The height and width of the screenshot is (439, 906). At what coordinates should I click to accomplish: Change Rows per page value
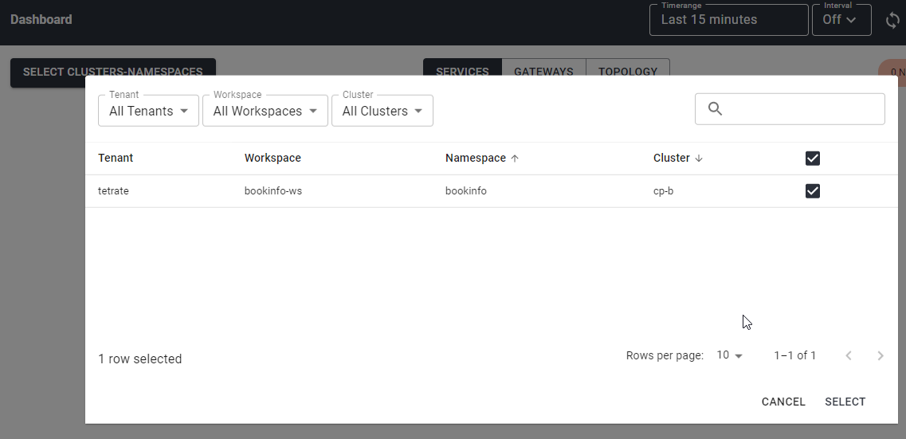729,355
